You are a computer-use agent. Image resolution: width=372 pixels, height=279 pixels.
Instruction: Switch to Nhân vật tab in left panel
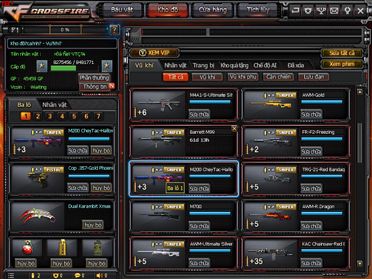coord(55,105)
